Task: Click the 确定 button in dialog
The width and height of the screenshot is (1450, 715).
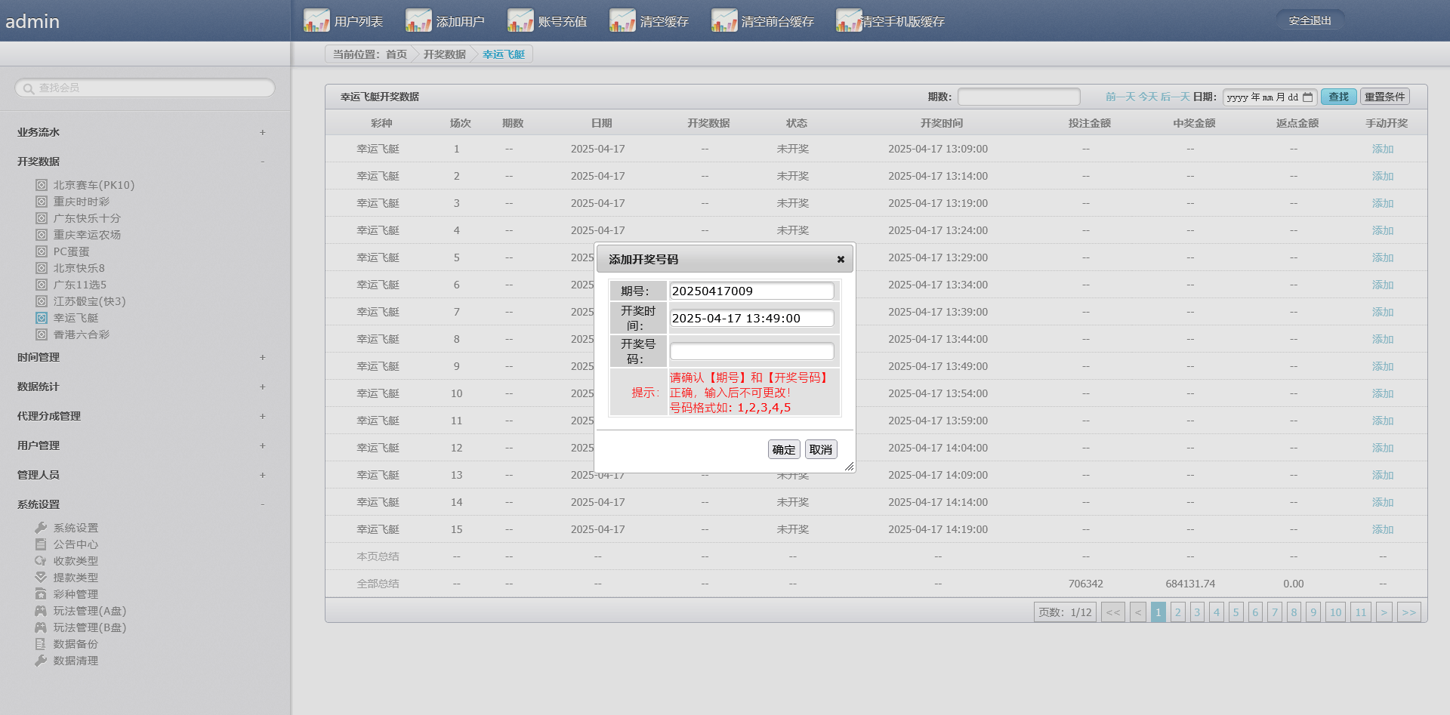Action: pos(783,449)
